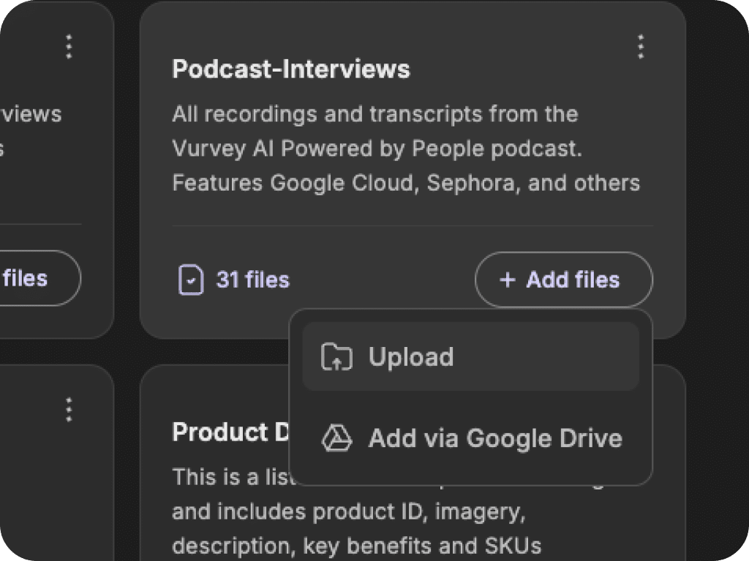The width and height of the screenshot is (749, 561).
Task: Click the partially visible files button at the left edge
Action: click(40, 278)
